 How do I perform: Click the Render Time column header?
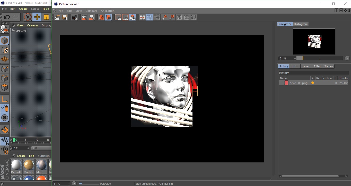point(324,78)
